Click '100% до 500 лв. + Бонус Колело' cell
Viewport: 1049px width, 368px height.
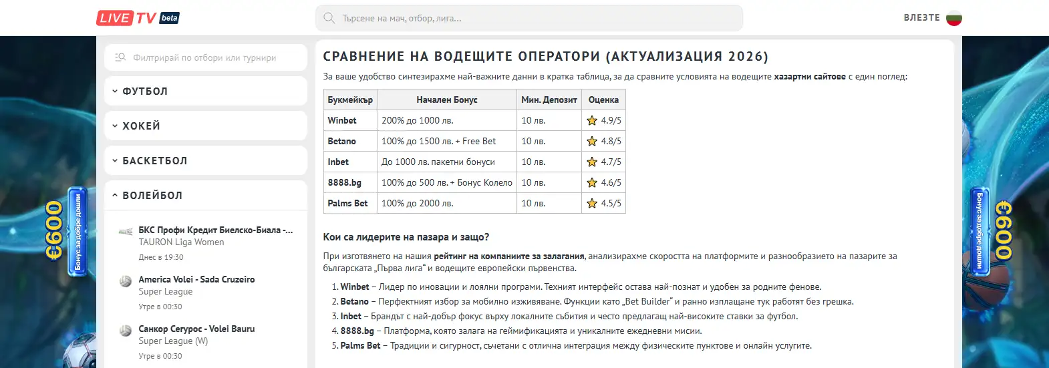tap(447, 182)
